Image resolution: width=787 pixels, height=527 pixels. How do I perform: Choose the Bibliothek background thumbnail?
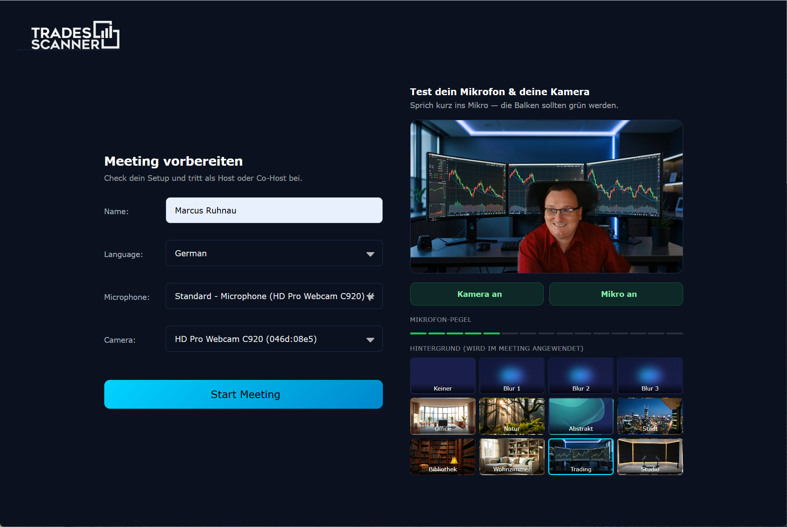(x=443, y=456)
